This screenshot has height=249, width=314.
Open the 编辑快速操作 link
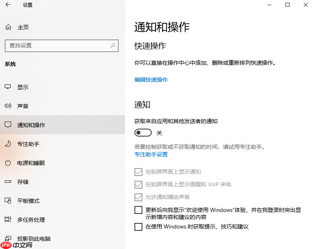[151, 80]
